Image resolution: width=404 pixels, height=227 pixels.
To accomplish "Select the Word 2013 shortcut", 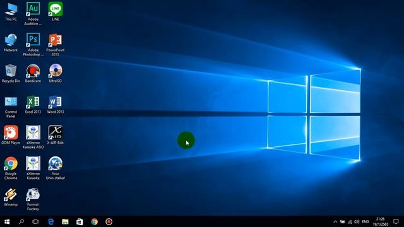I will (56, 105).
